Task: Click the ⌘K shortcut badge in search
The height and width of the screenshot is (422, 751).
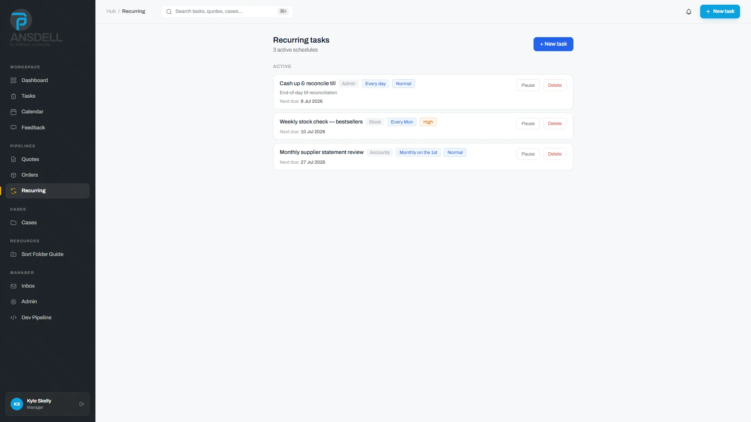Action: (x=283, y=11)
